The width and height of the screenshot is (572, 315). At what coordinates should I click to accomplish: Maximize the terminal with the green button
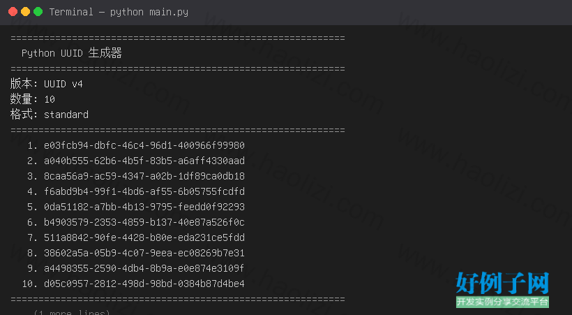[38, 12]
